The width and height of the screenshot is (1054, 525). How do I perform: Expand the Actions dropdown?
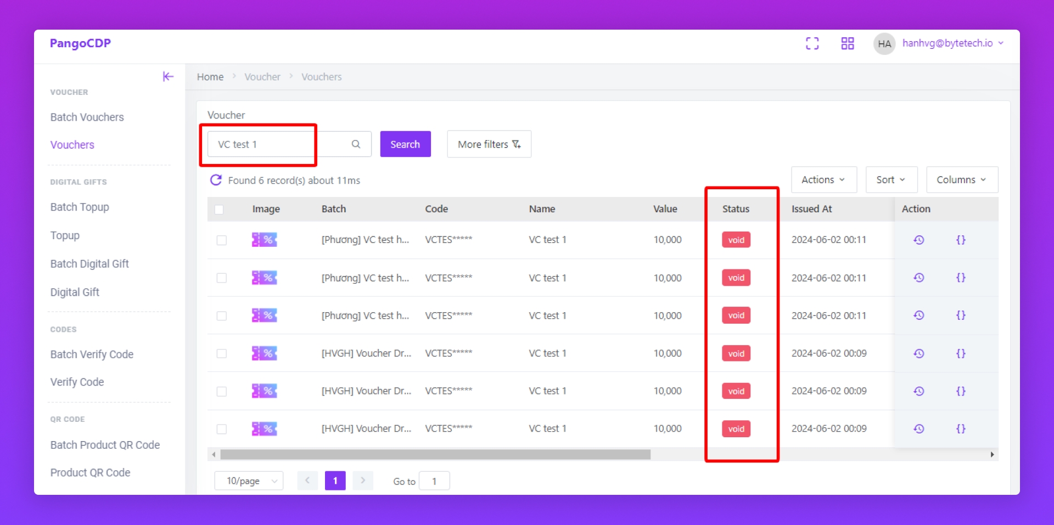click(x=823, y=180)
